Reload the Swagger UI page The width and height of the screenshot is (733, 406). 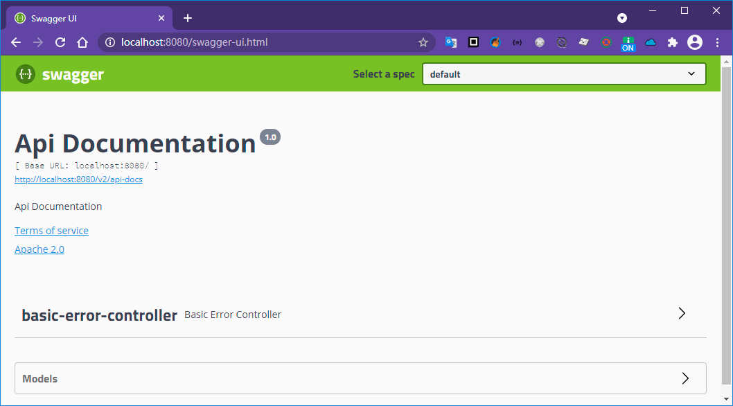pyautogui.click(x=60, y=42)
